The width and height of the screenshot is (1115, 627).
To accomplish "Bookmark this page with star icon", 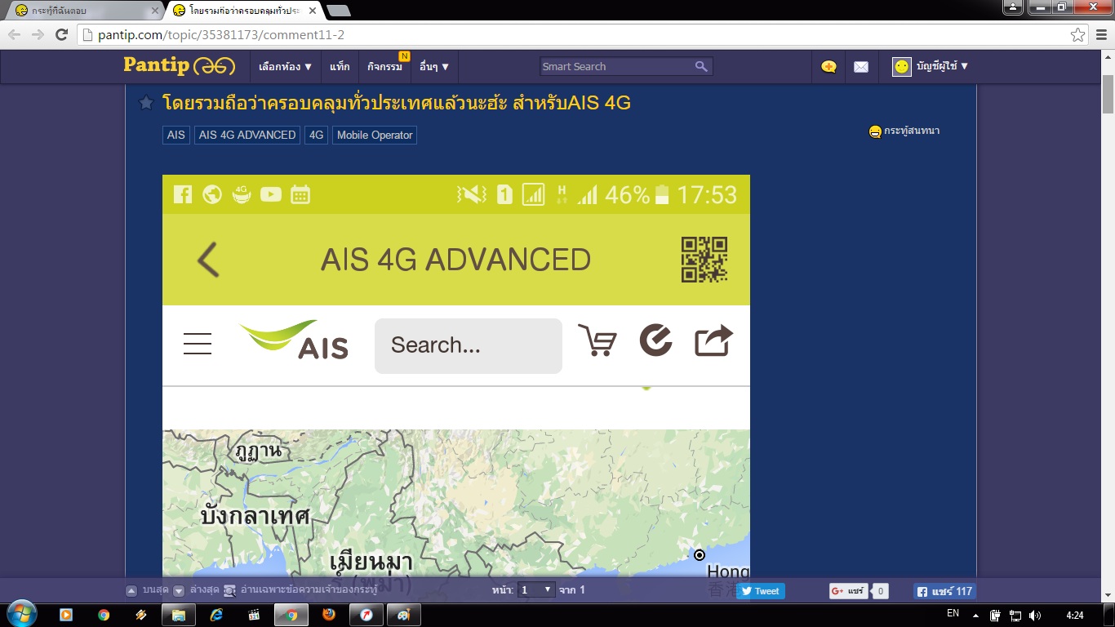I will (x=1078, y=35).
